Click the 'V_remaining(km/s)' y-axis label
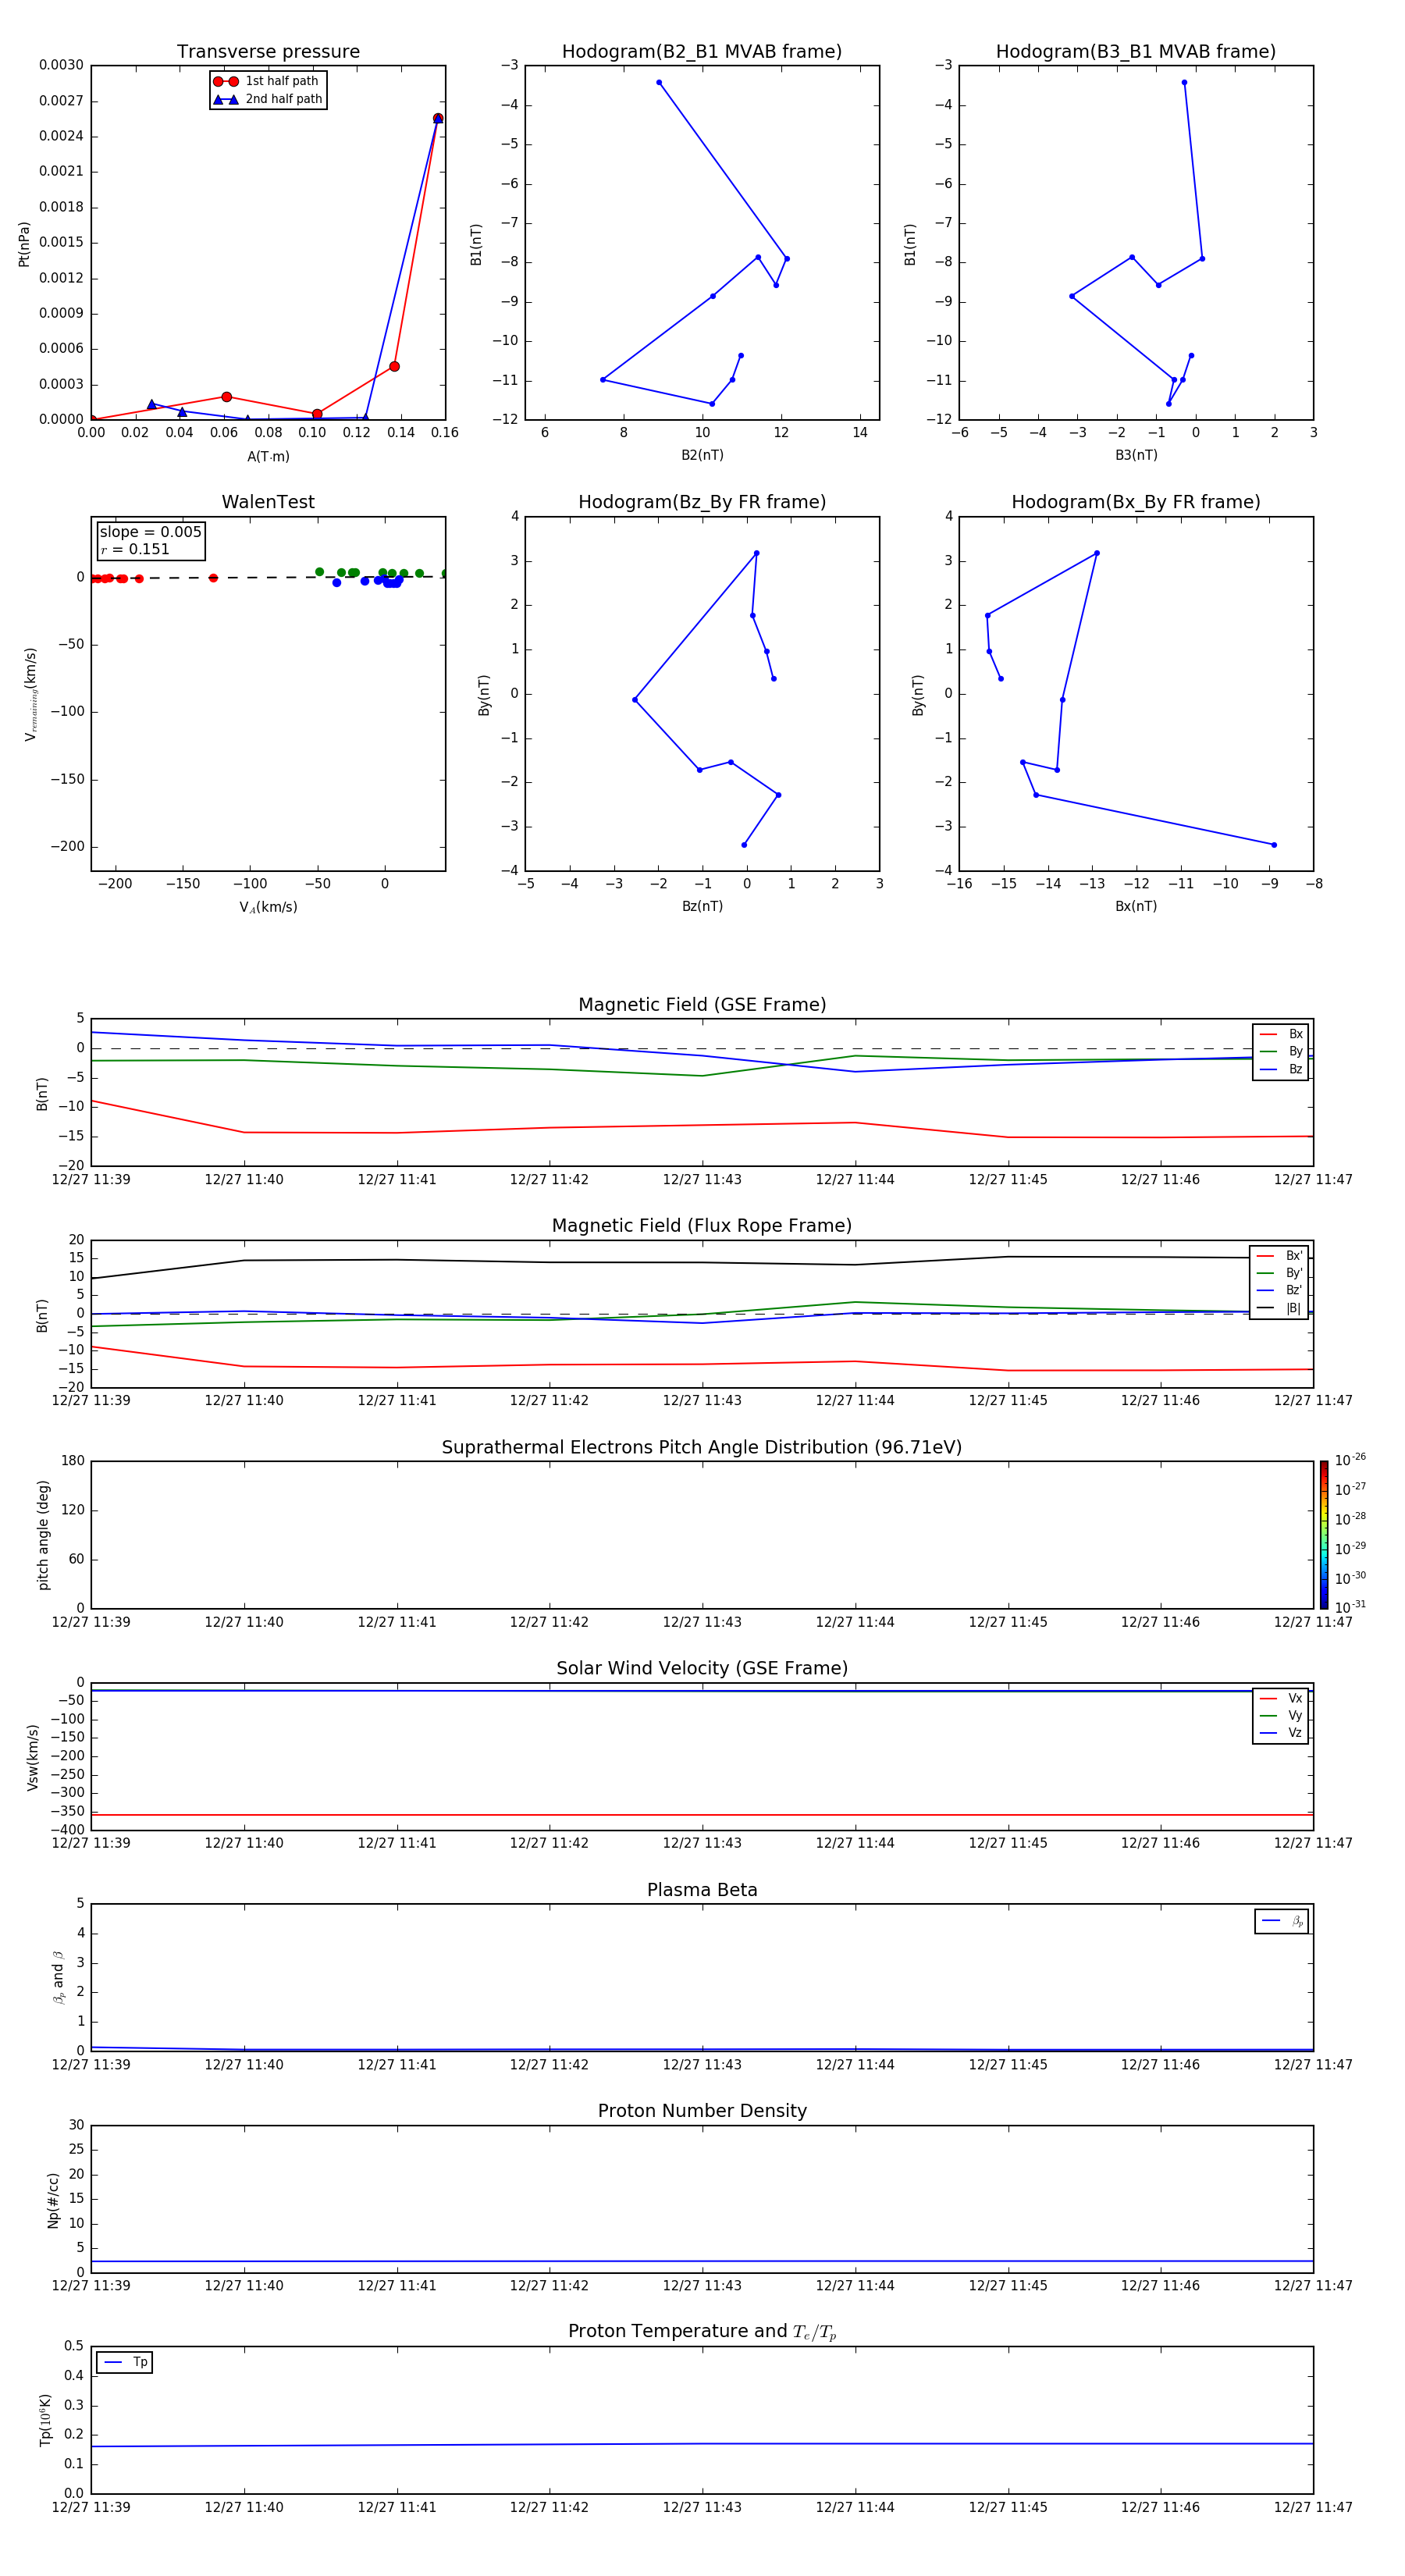The width and height of the screenshot is (1405, 2576). pos(31,694)
